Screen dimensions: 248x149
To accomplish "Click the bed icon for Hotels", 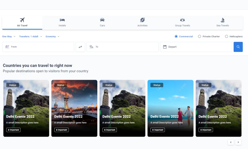I will (62, 20).
